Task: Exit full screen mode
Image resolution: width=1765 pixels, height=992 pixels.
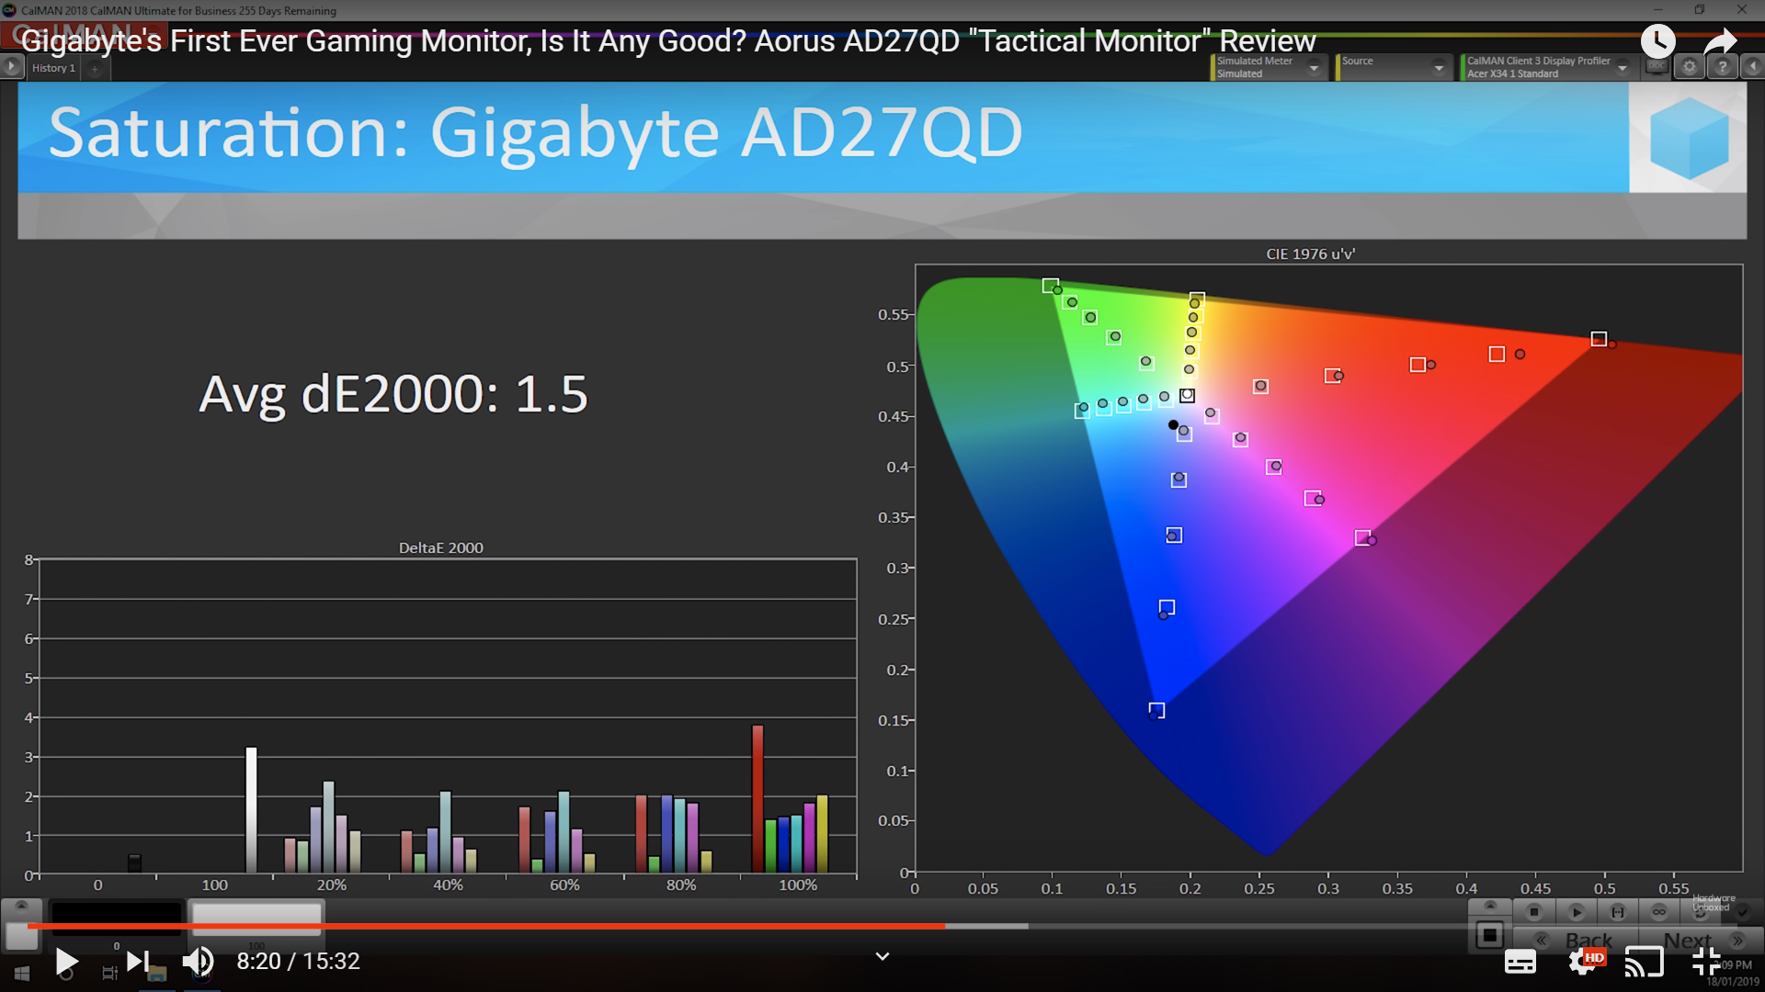Action: coord(1706,962)
